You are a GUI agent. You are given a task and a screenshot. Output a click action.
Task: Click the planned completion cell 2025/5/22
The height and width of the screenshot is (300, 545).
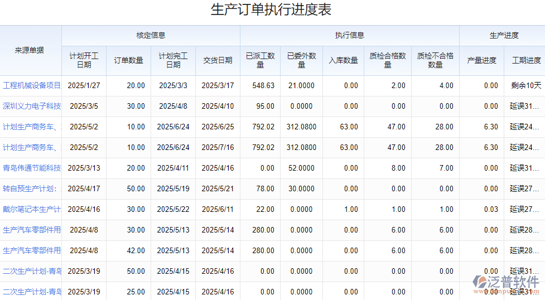pyautogui.click(x=173, y=209)
